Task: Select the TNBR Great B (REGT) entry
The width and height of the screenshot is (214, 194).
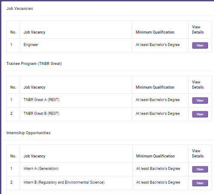Action: pyautogui.click(x=41, y=114)
